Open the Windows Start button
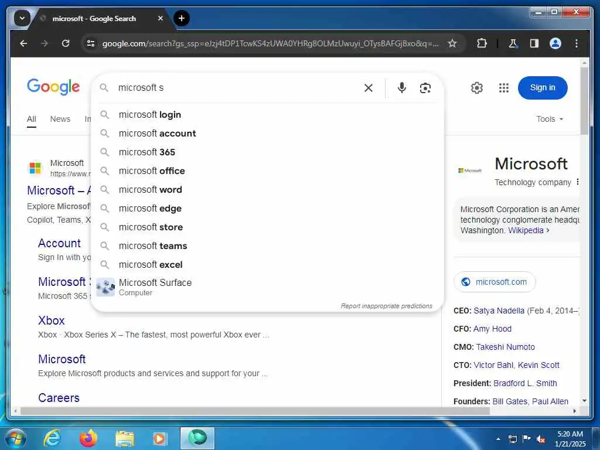This screenshot has width=600, height=450. tap(15, 438)
